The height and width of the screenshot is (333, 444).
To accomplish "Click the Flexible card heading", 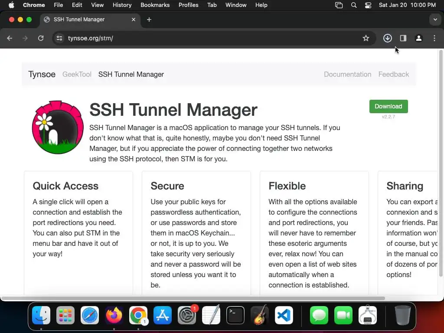I will pyautogui.click(x=287, y=186).
